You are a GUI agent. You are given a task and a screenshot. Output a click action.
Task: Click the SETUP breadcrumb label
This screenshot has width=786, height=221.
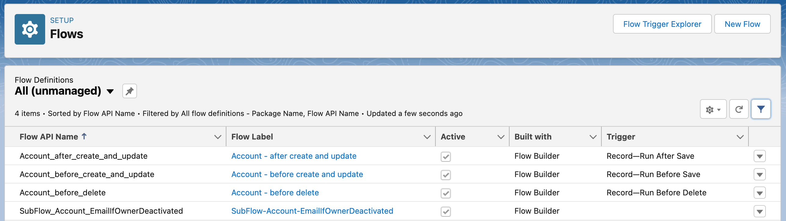[x=62, y=20]
